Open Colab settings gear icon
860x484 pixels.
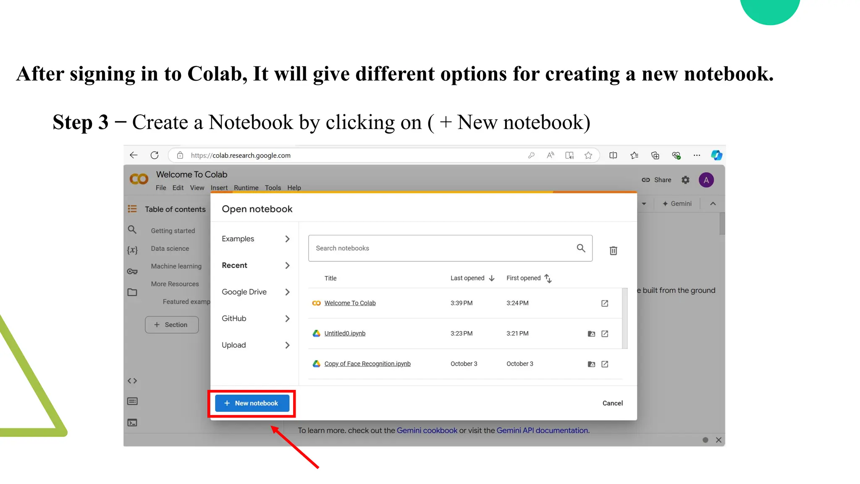coord(685,180)
